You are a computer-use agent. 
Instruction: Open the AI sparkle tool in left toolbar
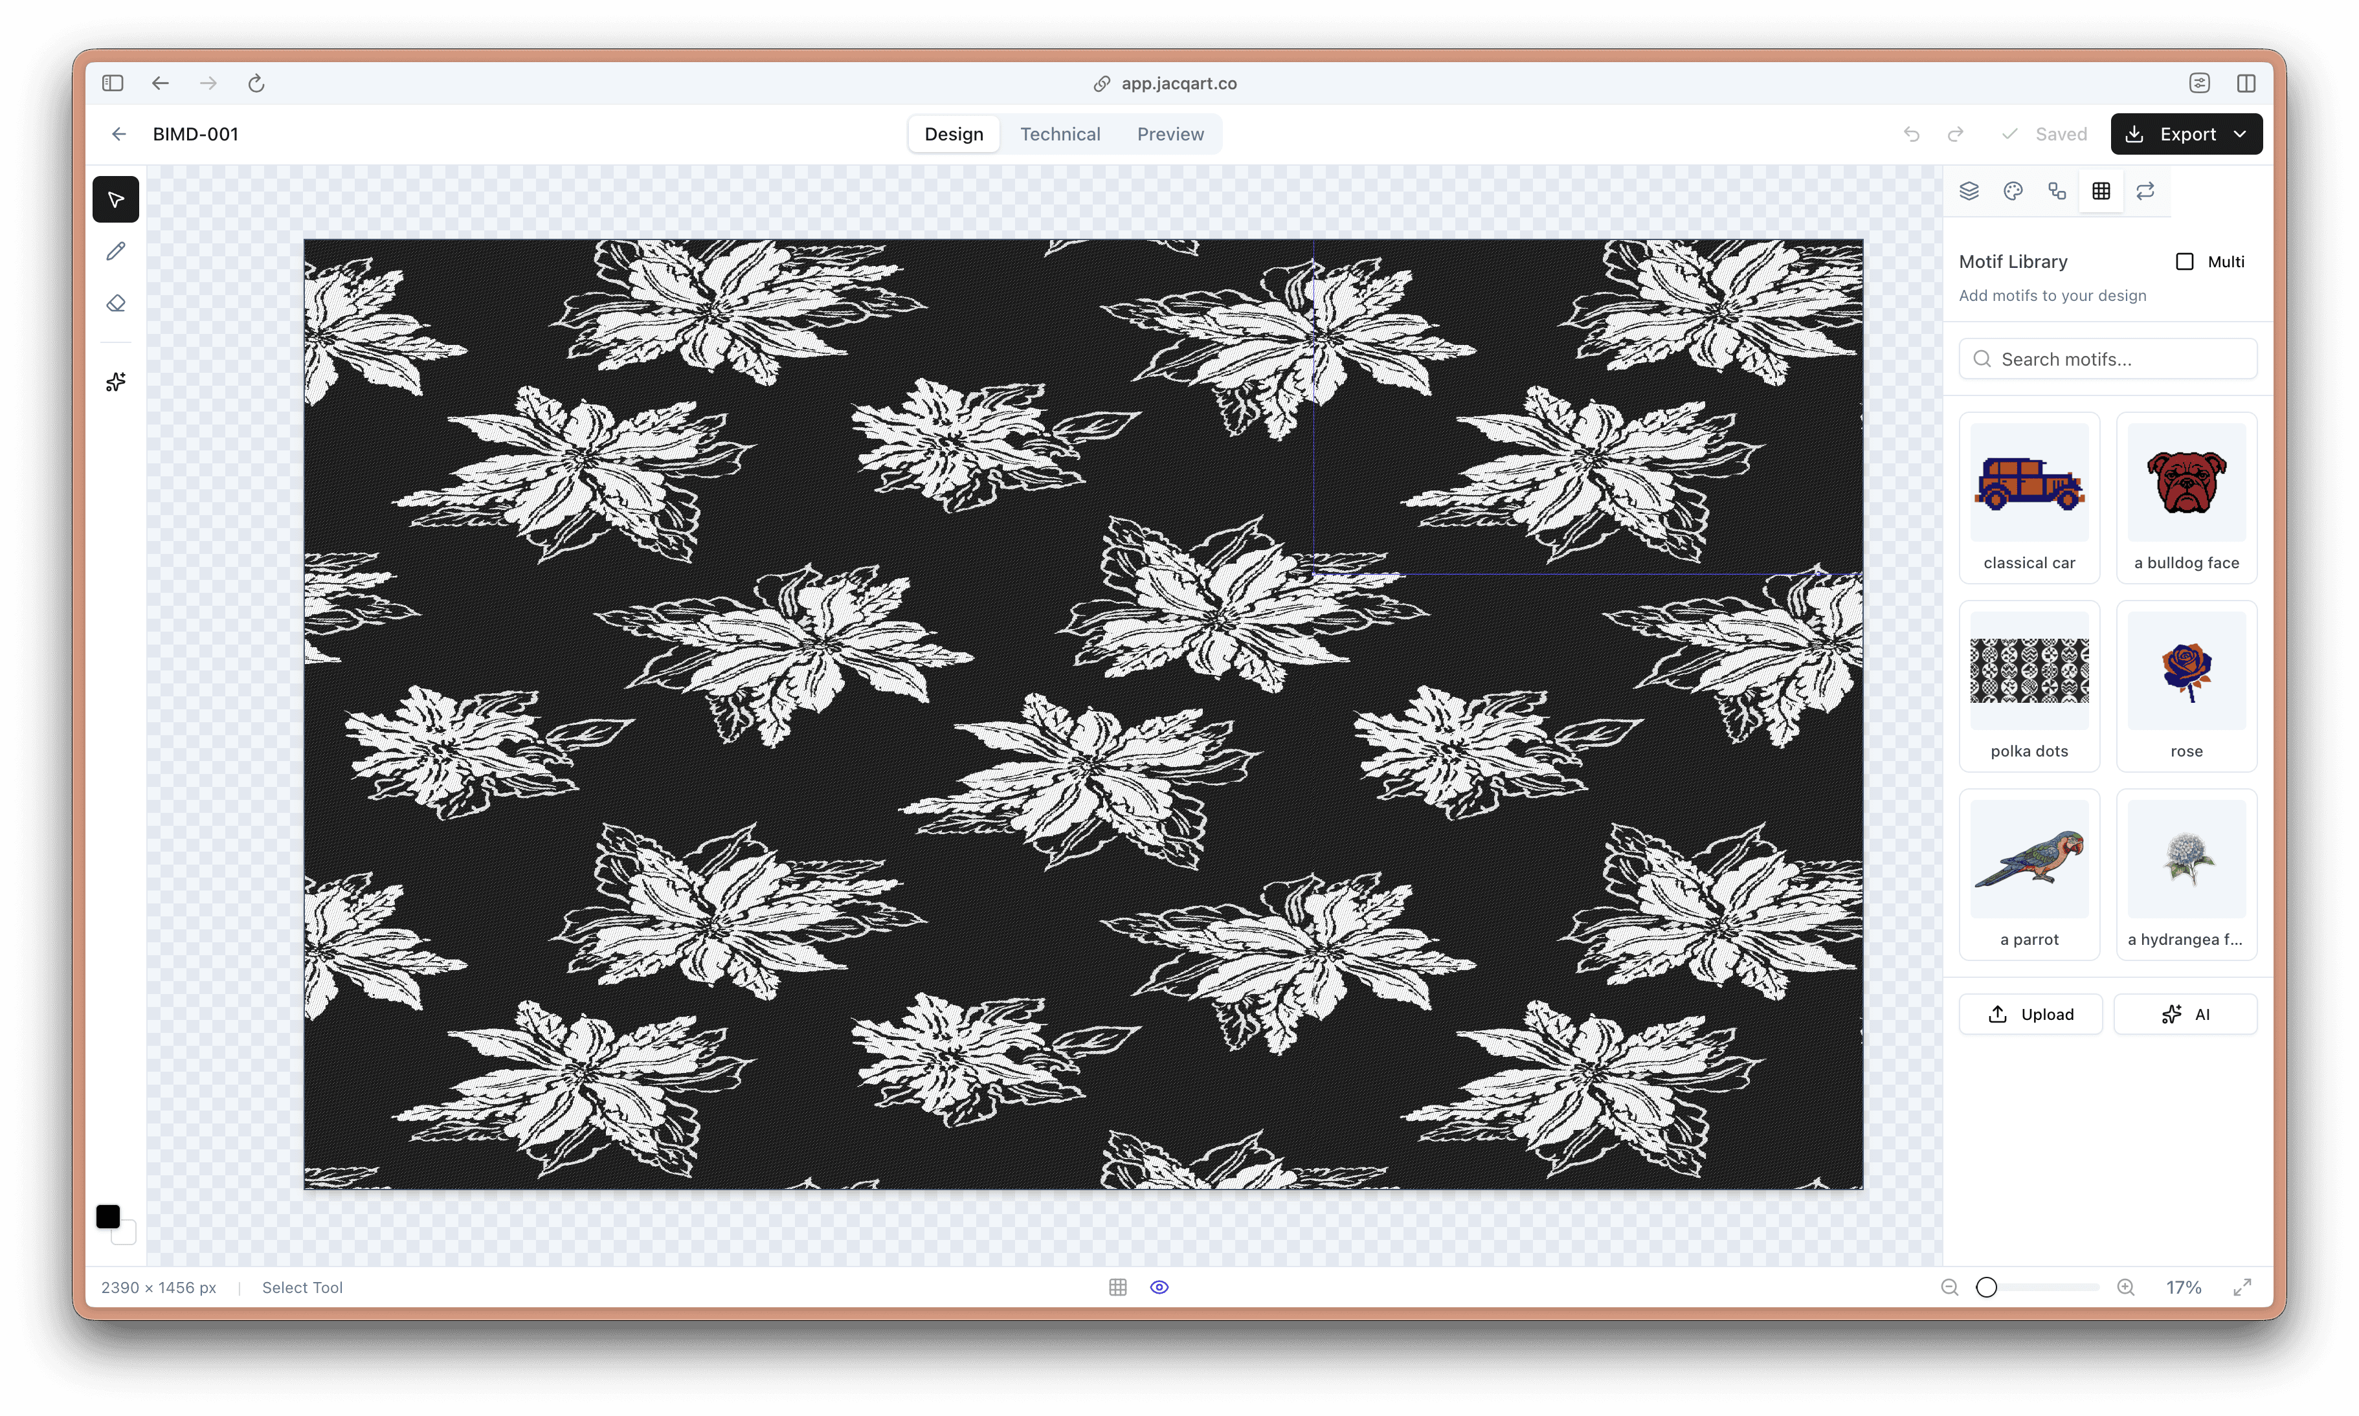pos(115,382)
